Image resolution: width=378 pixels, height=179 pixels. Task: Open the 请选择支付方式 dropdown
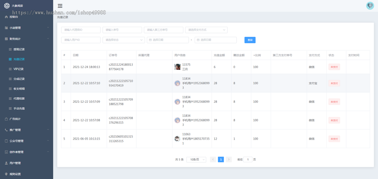(206, 30)
